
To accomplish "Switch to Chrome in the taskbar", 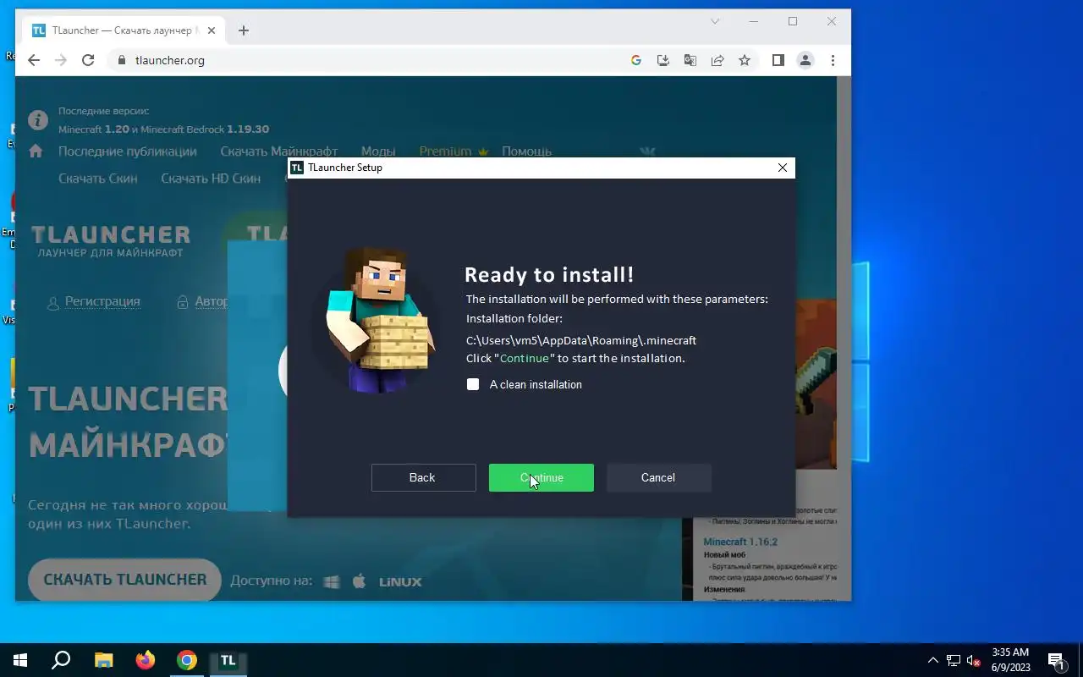I will click(186, 660).
